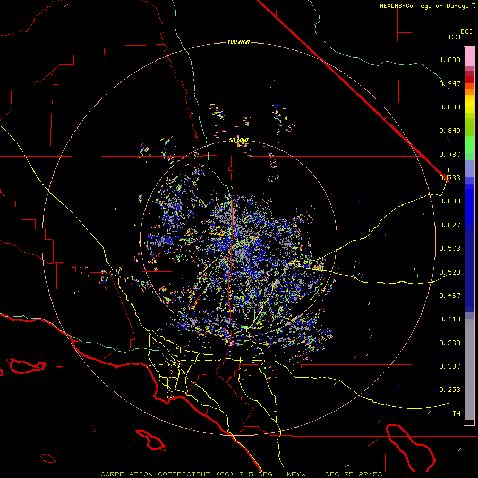This screenshot has width=478, height=478.
Task: Select the 0.733 color scale value
Action: [450, 178]
